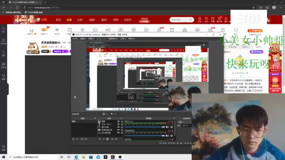This screenshot has height=160, width=285.
Task: Toggle the 直播开关 live switch on Douyu
Action: (x=44, y=30)
